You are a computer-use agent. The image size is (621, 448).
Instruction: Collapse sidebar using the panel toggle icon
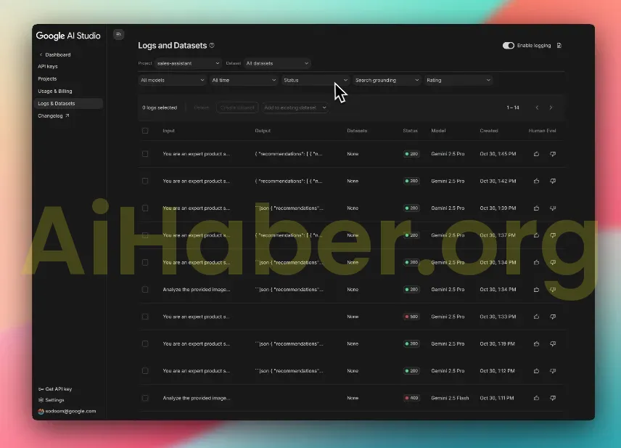[119, 34]
